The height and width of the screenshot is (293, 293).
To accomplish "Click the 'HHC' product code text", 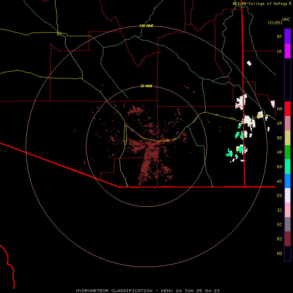I will [x=286, y=20].
